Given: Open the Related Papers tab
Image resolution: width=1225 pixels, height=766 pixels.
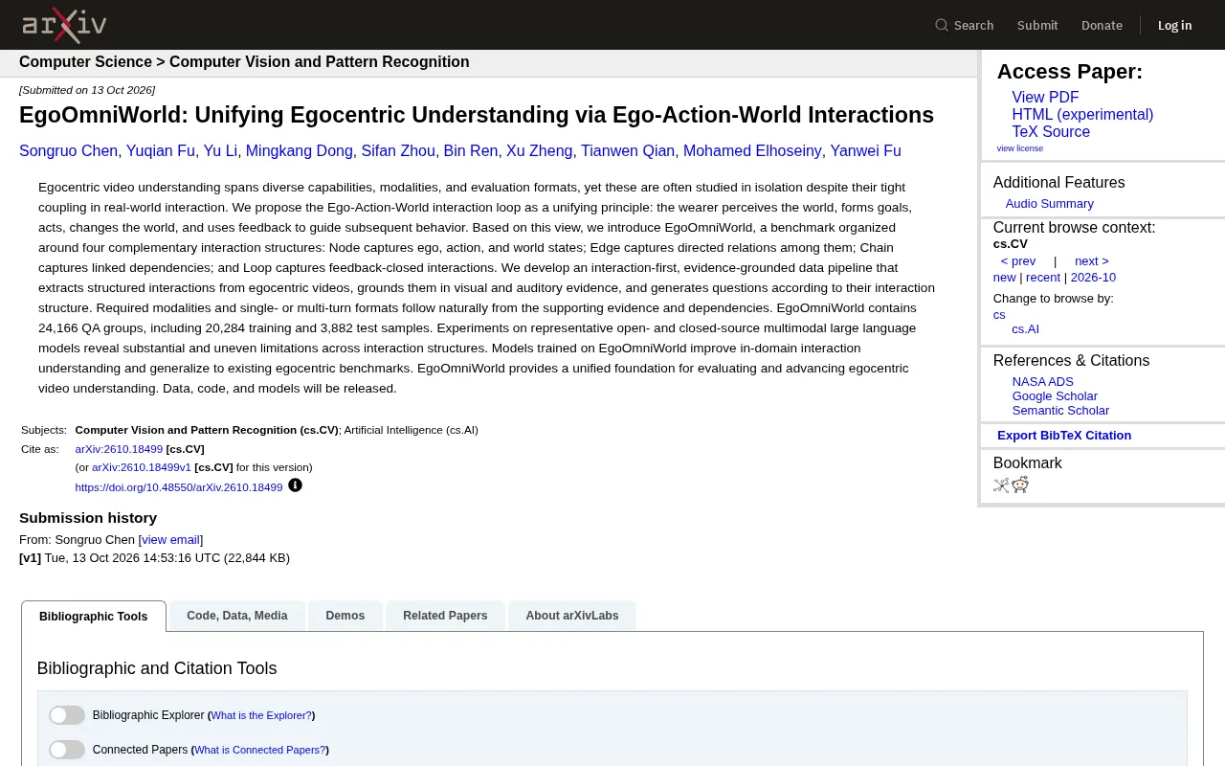Looking at the screenshot, I should point(445,616).
